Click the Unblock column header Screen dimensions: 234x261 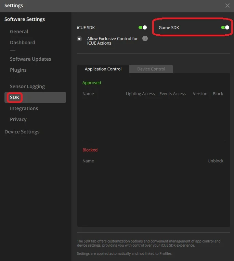click(x=215, y=161)
